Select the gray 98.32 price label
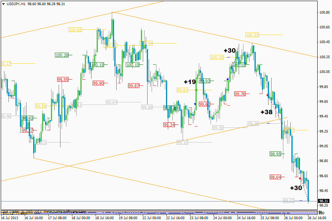Image resolution: width=332 pixels, height=221 pixels. [288, 200]
